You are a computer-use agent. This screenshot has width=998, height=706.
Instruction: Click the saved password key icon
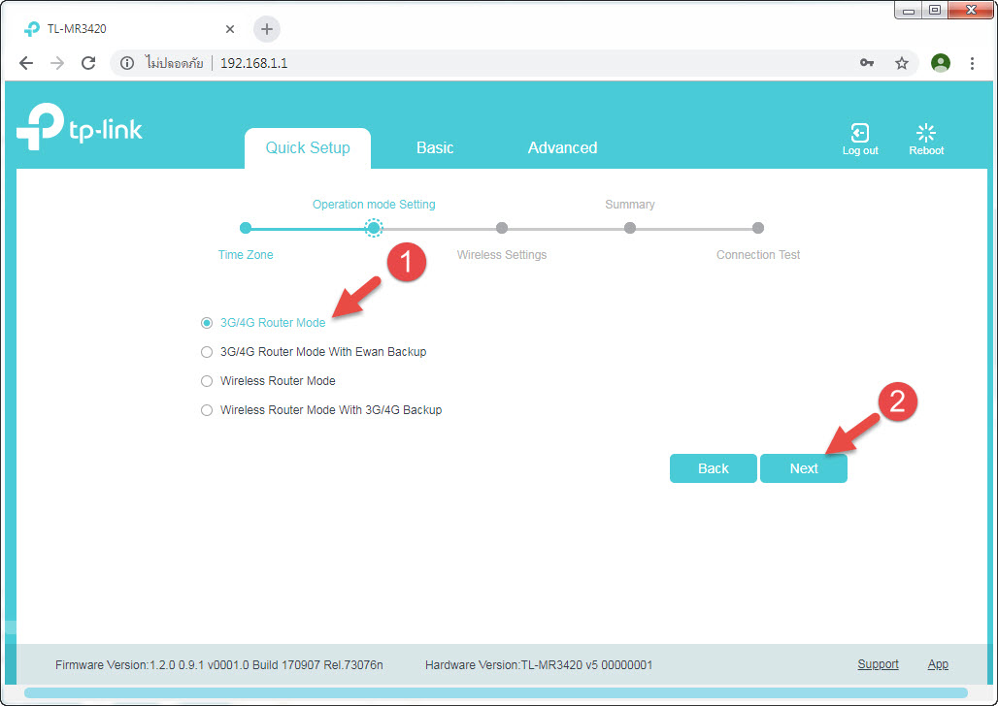[x=867, y=63]
